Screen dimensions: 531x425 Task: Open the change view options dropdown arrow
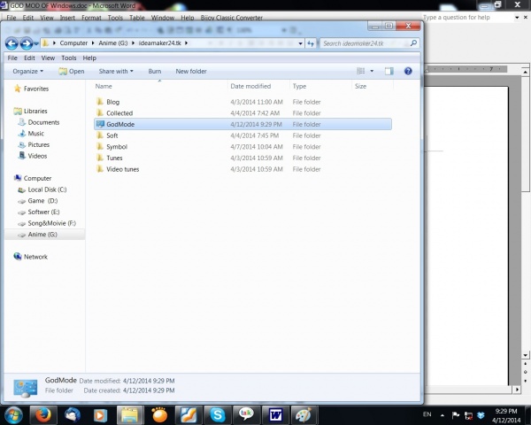tap(372, 71)
